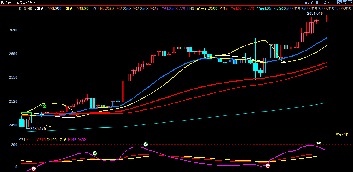The image size is (353, 172).
Task: Select the ZCJ indicator label
Action: (x=96, y=9)
